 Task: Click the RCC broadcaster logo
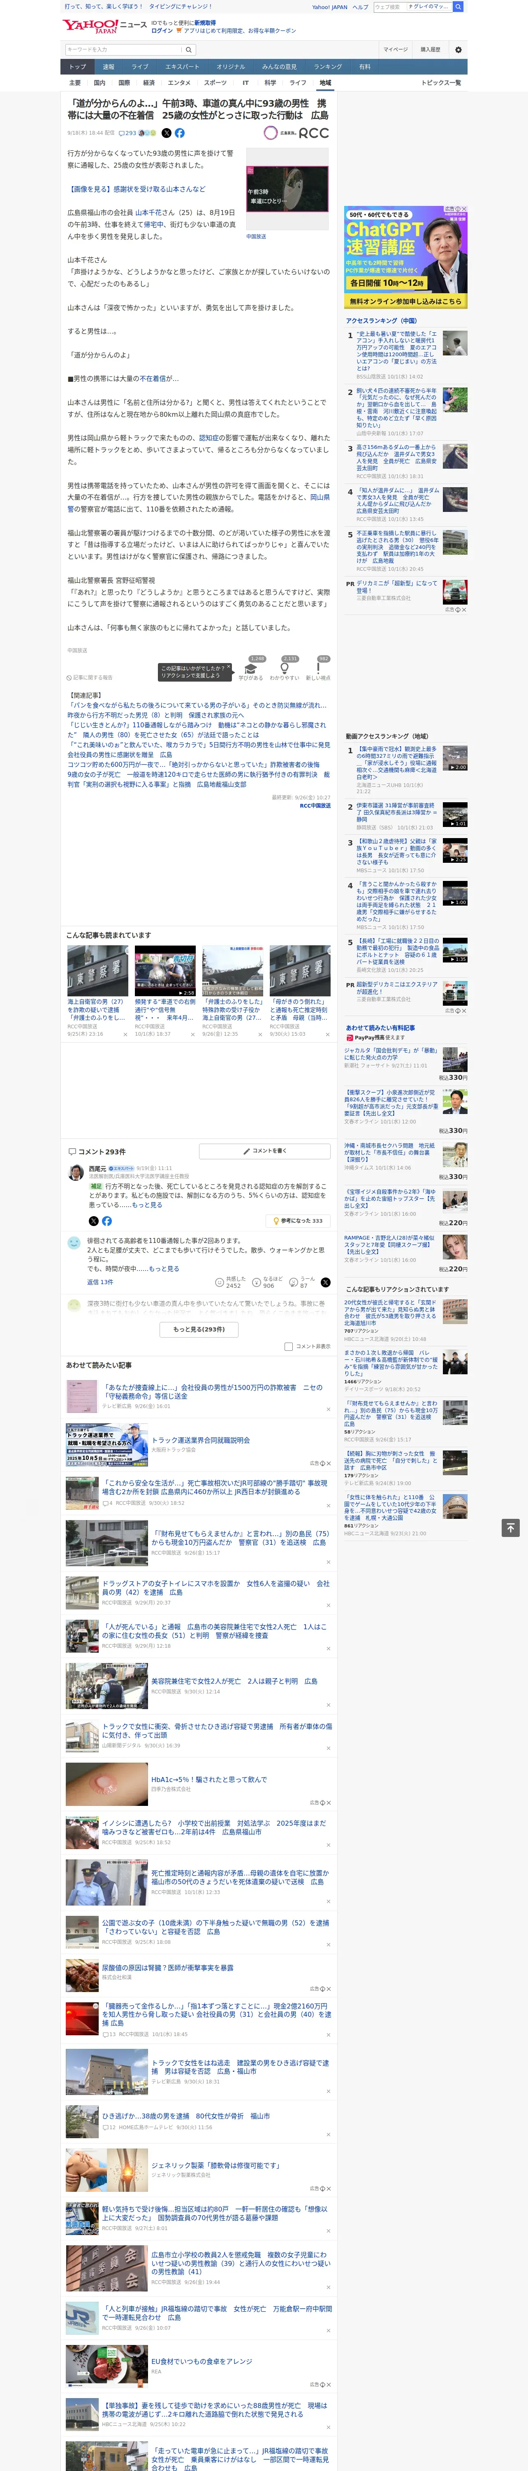click(x=297, y=133)
